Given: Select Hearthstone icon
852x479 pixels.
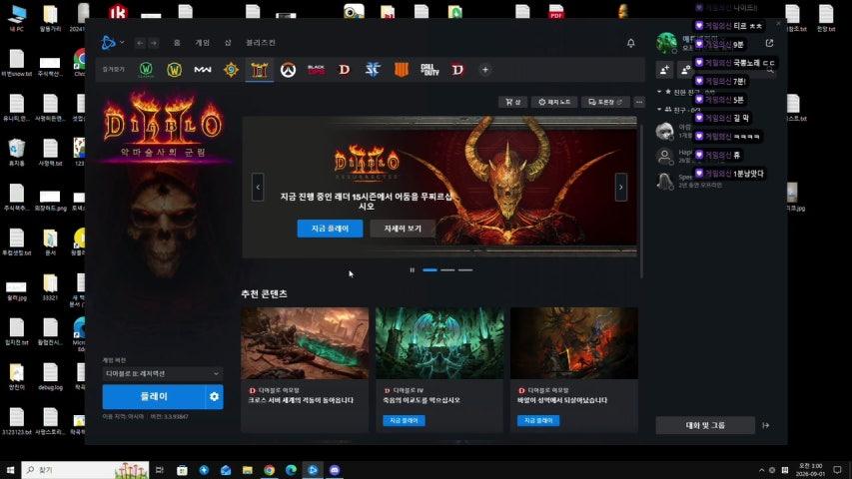Looking at the screenshot, I should click(x=231, y=70).
